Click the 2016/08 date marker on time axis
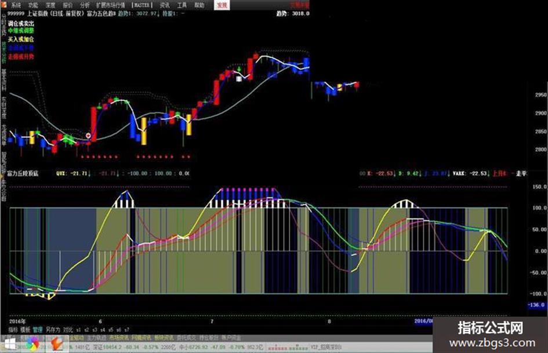Image resolution: width=548 pixels, height=353 pixels. [x=423, y=321]
